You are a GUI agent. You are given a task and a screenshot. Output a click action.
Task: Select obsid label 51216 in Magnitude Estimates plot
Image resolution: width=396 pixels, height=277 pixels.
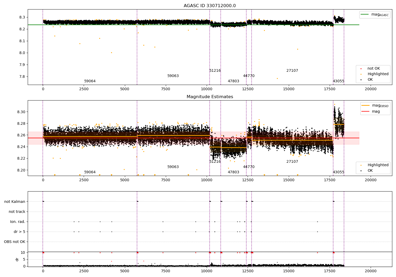click(215, 162)
